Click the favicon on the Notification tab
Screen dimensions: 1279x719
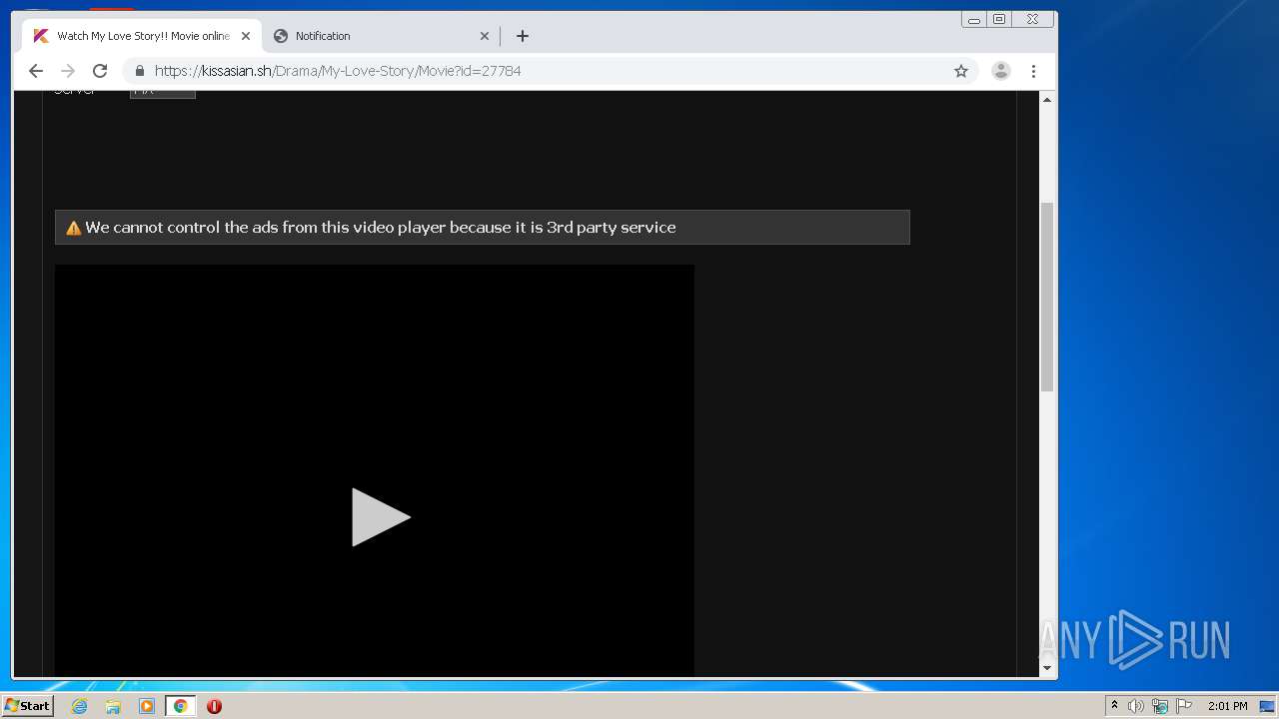click(x=281, y=36)
